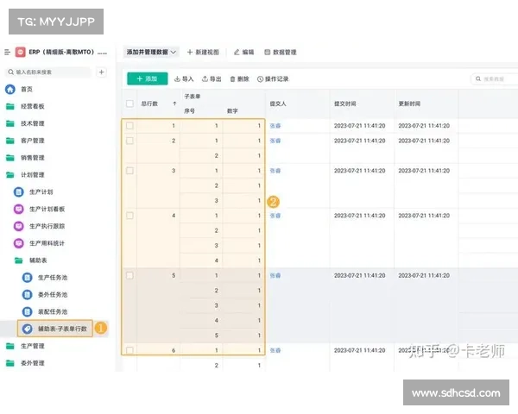Check the row with 总行数 1
Screen dimensions: 518x414
129,126
